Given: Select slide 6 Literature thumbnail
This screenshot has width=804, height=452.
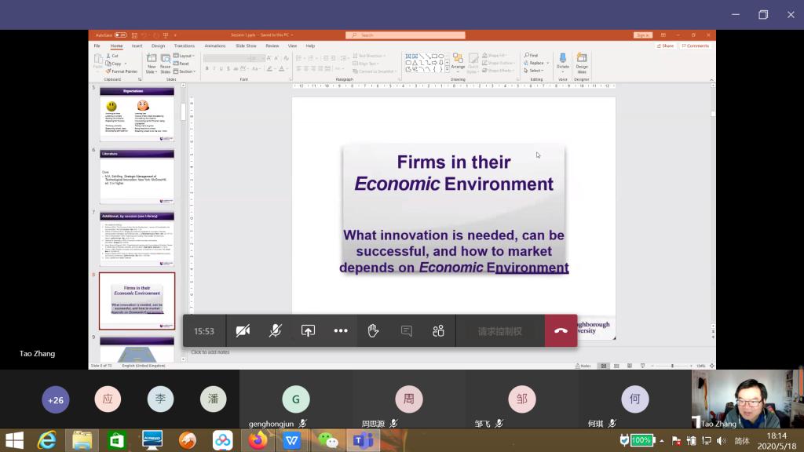Looking at the screenshot, I should 137,177.
